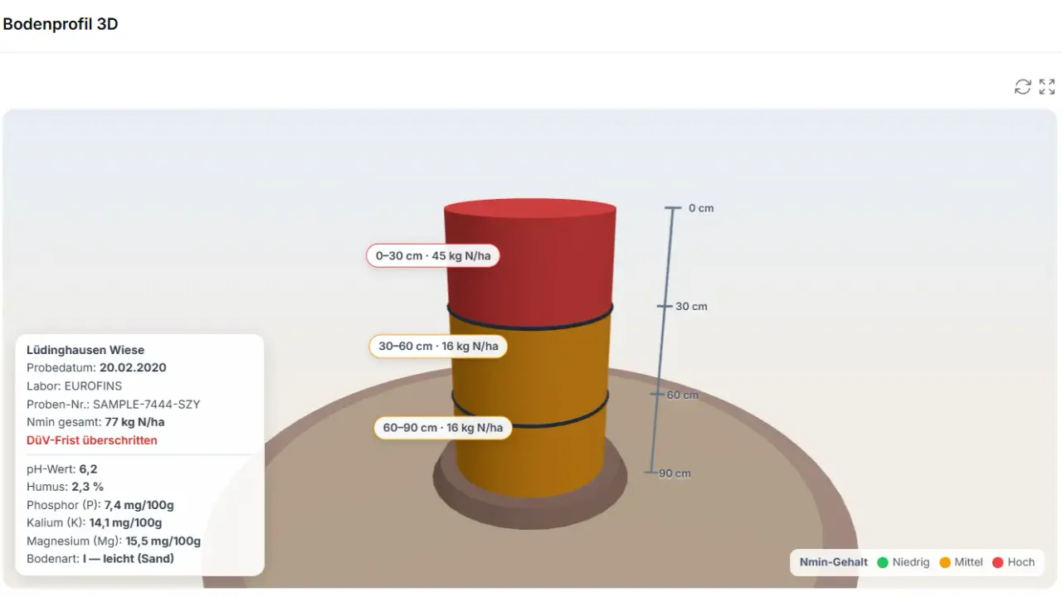Screen dimensions: 1062x597
Task: Click the 60 cm depth scale label
Action: click(x=683, y=396)
